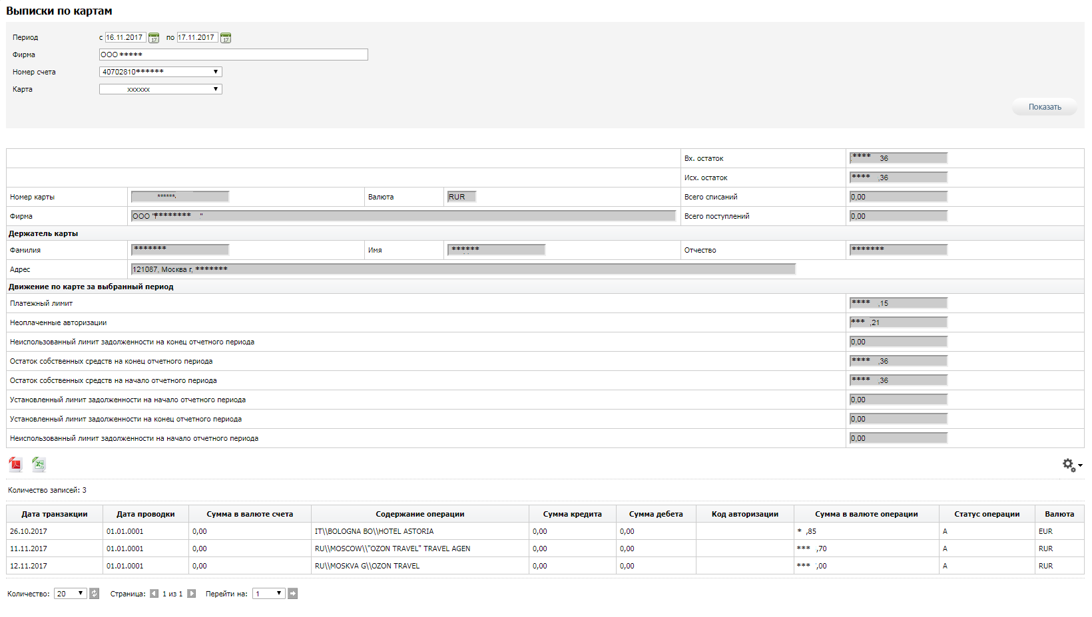
Task: Click go-to-page arrow button
Action: (292, 594)
